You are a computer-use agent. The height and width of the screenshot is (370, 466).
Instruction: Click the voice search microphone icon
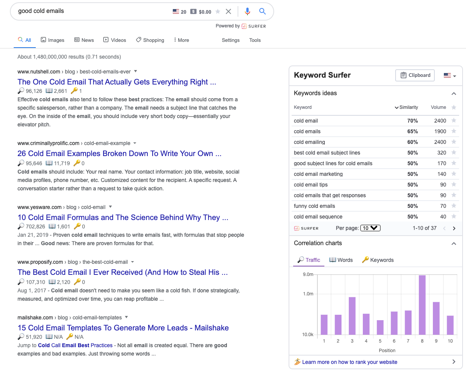tap(247, 11)
